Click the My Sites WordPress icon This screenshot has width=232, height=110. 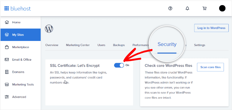[x=7, y=35]
